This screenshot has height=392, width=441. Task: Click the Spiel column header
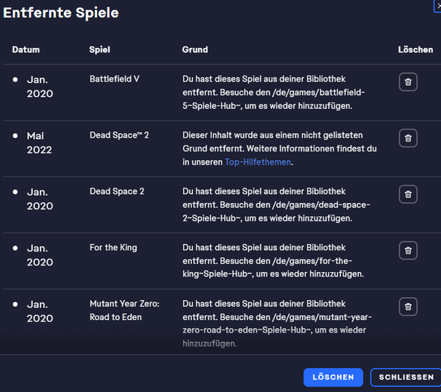[x=100, y=50]
